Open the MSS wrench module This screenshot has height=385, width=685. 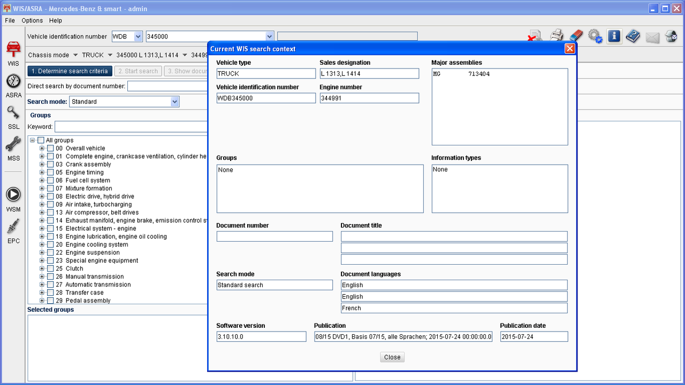point(13,148)
